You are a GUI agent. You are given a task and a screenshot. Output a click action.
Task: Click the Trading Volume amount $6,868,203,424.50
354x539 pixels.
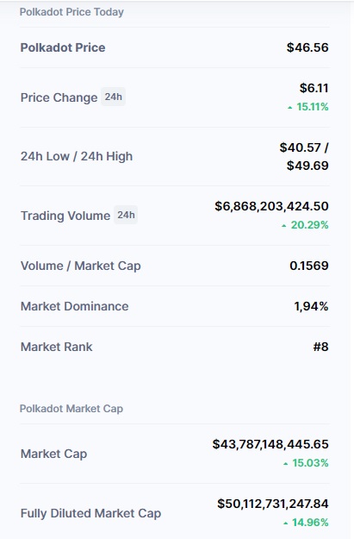(x=271, y=206)
